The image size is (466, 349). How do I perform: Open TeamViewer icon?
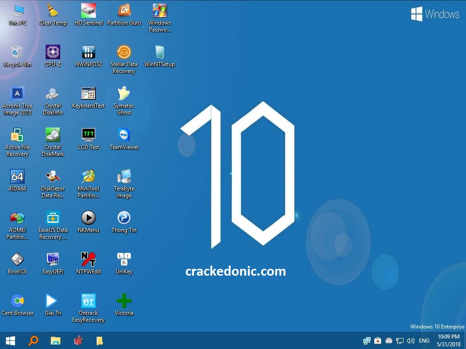pyautogui.click(x=124, y=139)
